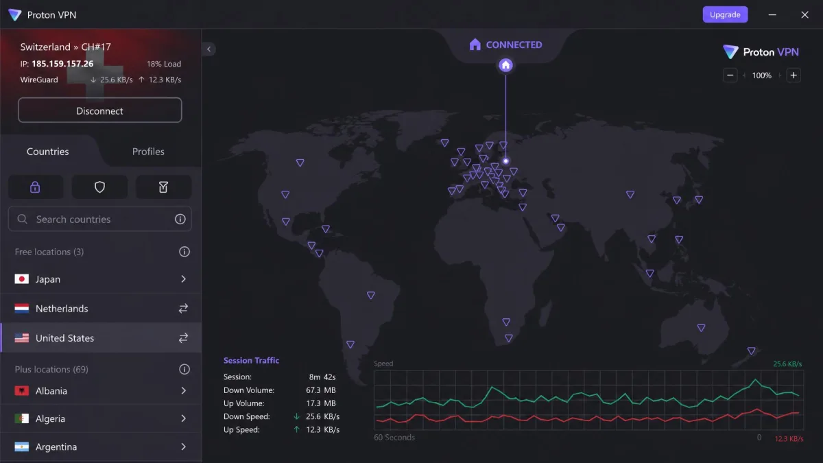Disconnect from the Switzerland server
This screenshot has height=463, width=823.
tap(100, 110)
